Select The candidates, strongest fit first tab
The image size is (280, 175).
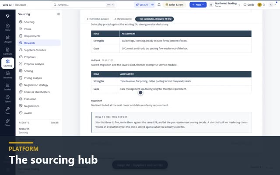point(154,19)
